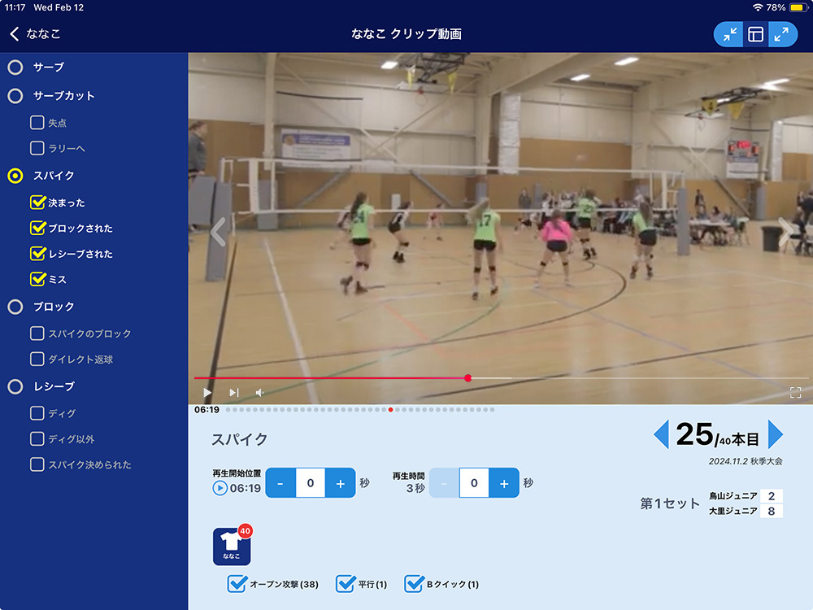The height and width of the screenshot is (610, 813).
Task: Select the split panel layout icon
Action: tap(755, 34)
